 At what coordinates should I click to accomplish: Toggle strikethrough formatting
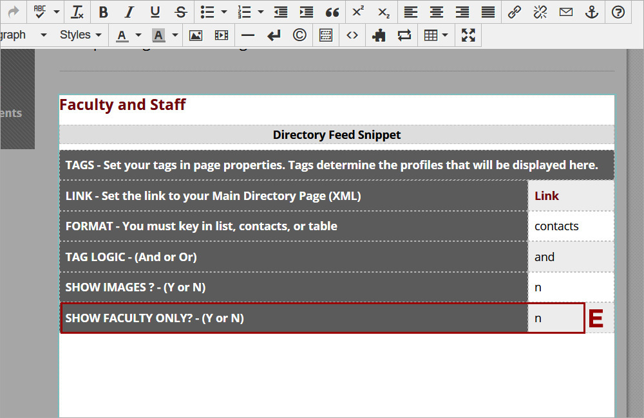(x=180, y=12)
